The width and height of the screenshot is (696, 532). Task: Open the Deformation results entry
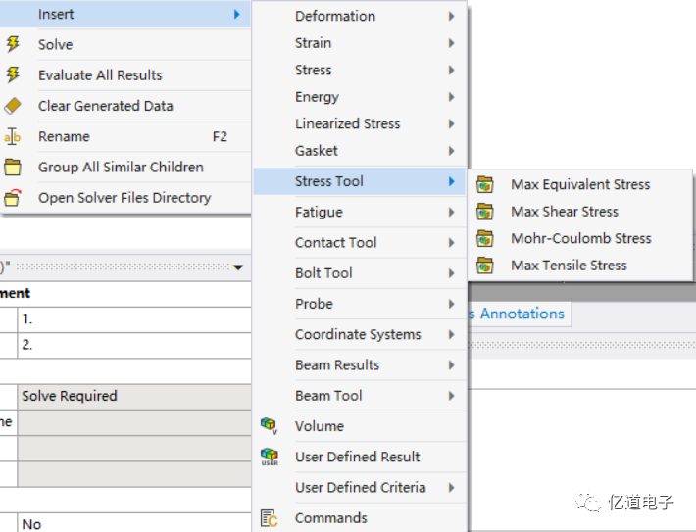(x=360, y=16)
